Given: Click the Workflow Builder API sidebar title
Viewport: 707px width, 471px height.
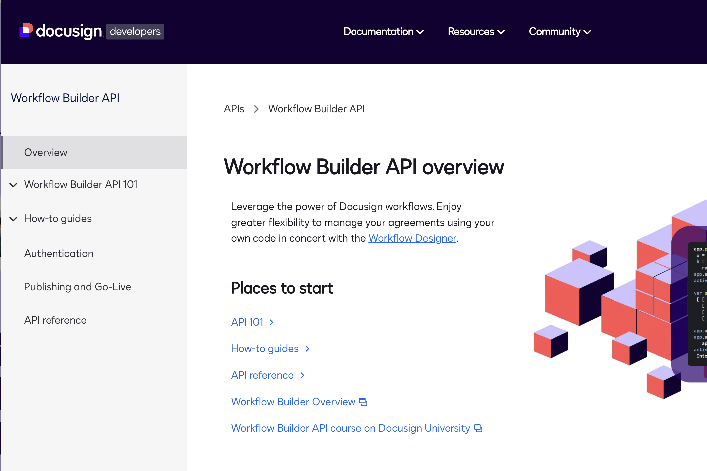Looking at the screenshot, I should point(65,98).
